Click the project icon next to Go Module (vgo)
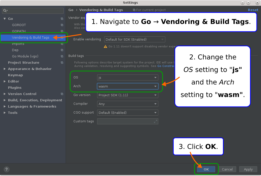Screen dimensions: 261x176 click(62, 56)
